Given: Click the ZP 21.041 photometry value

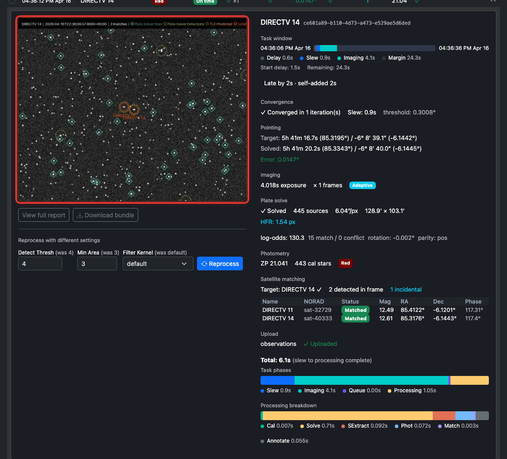Looking at the screenshot, I should tap(274, 263).
